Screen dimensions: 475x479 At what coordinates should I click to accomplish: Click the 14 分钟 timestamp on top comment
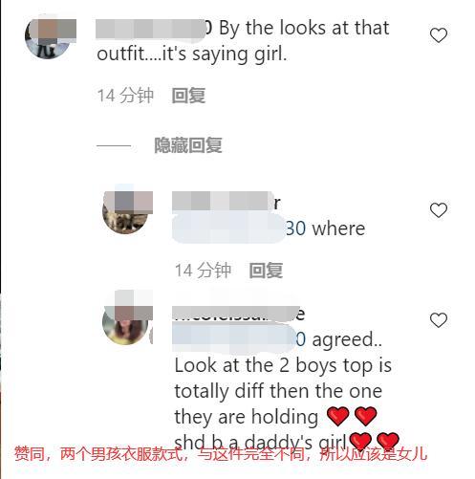[x=125, y=96]
